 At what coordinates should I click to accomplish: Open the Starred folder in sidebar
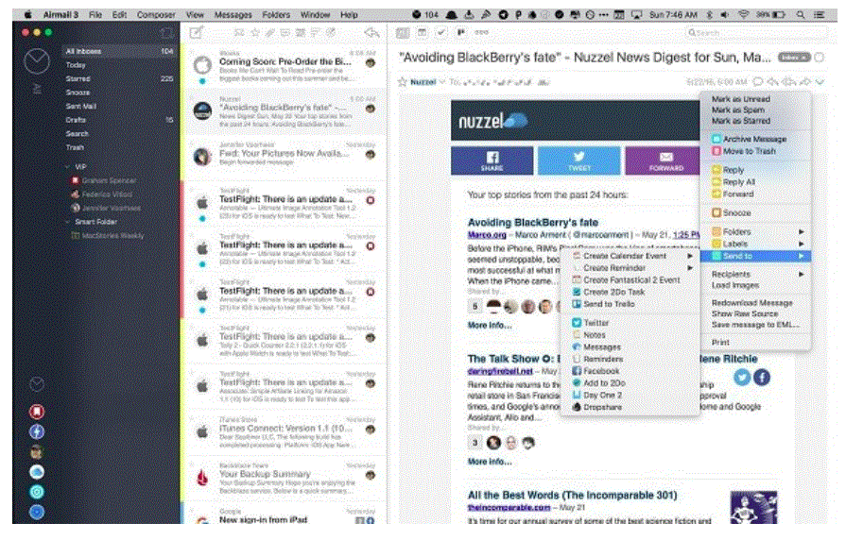coord(119,78)
